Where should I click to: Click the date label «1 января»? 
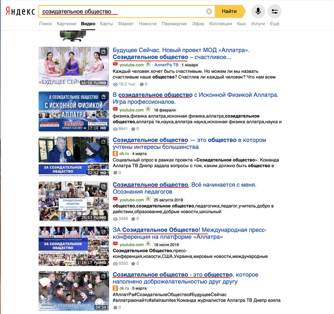click(190, 65)
